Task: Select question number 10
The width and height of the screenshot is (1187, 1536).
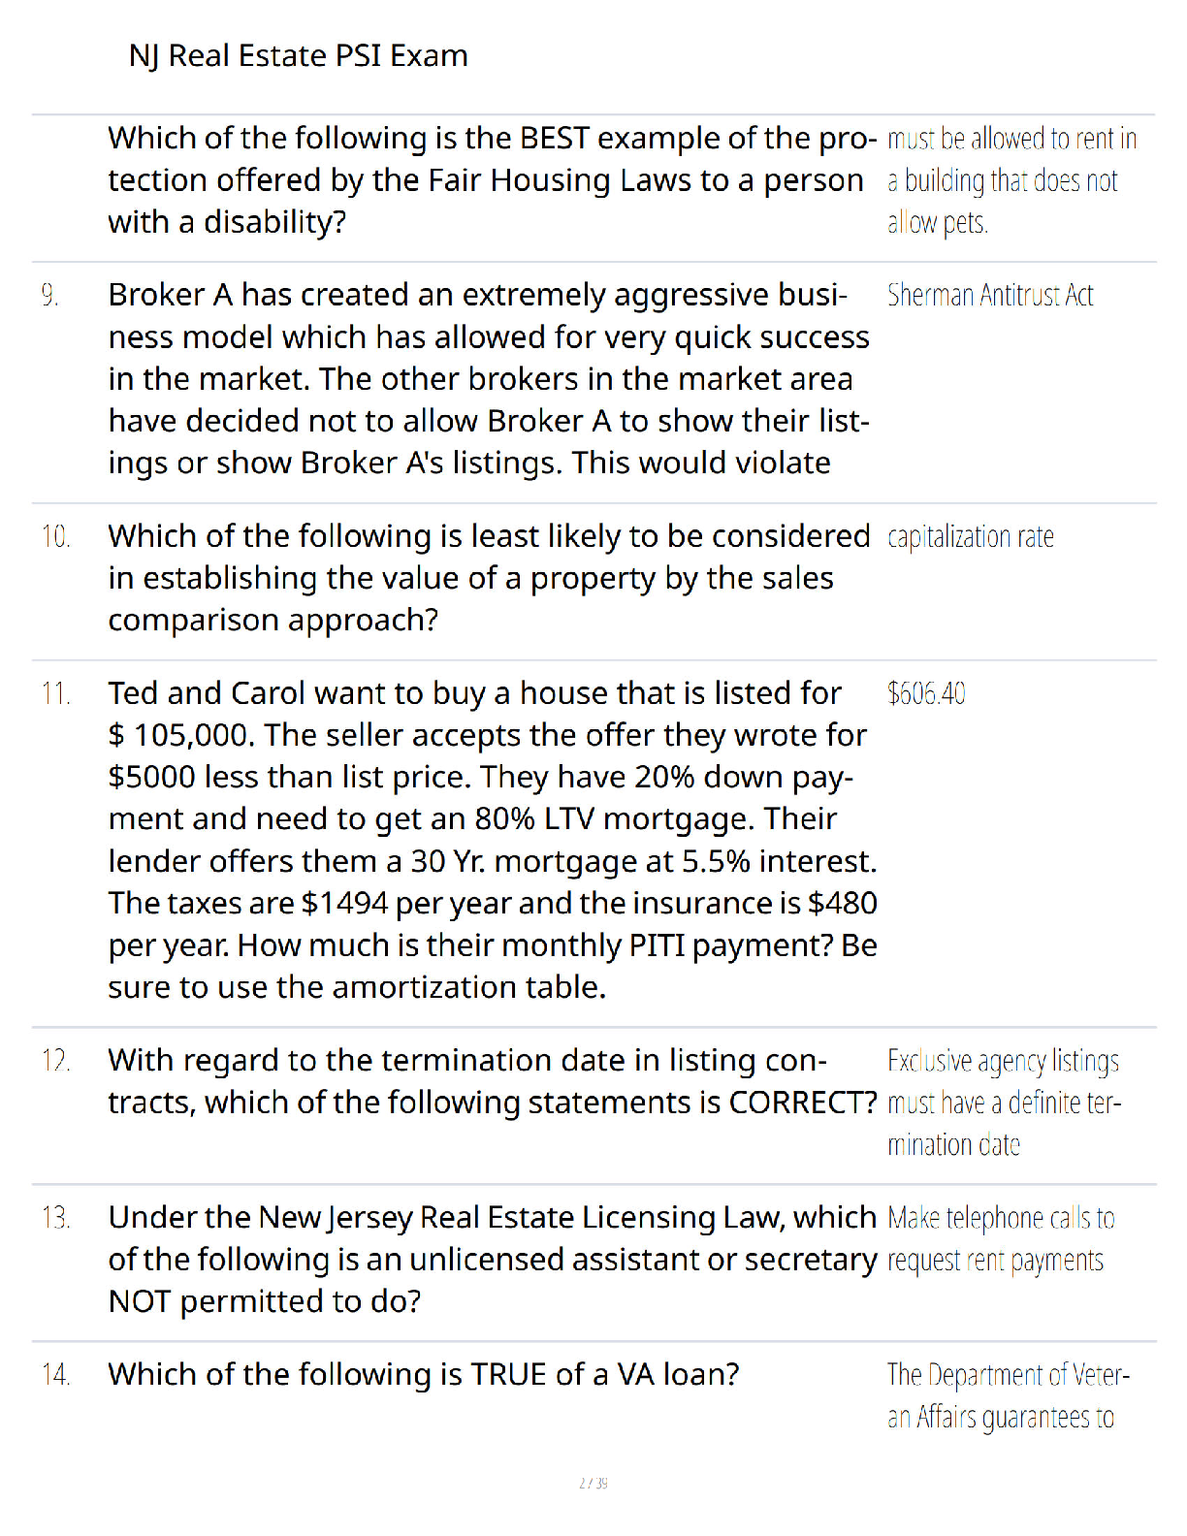Action: coord(55,536)
